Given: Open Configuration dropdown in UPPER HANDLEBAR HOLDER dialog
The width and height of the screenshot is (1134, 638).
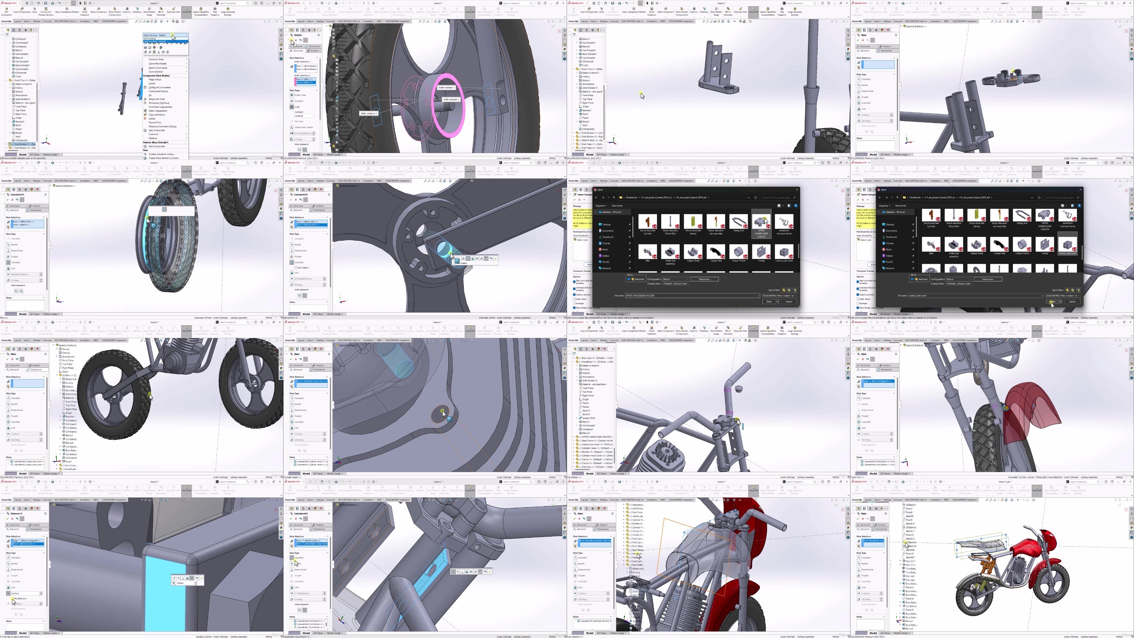Looking at the screenshot, I should (x=676, y=279).
